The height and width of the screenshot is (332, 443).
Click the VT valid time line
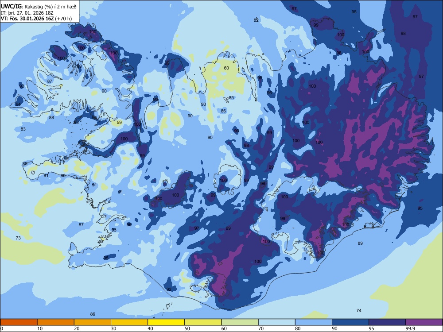click(36, 19)
